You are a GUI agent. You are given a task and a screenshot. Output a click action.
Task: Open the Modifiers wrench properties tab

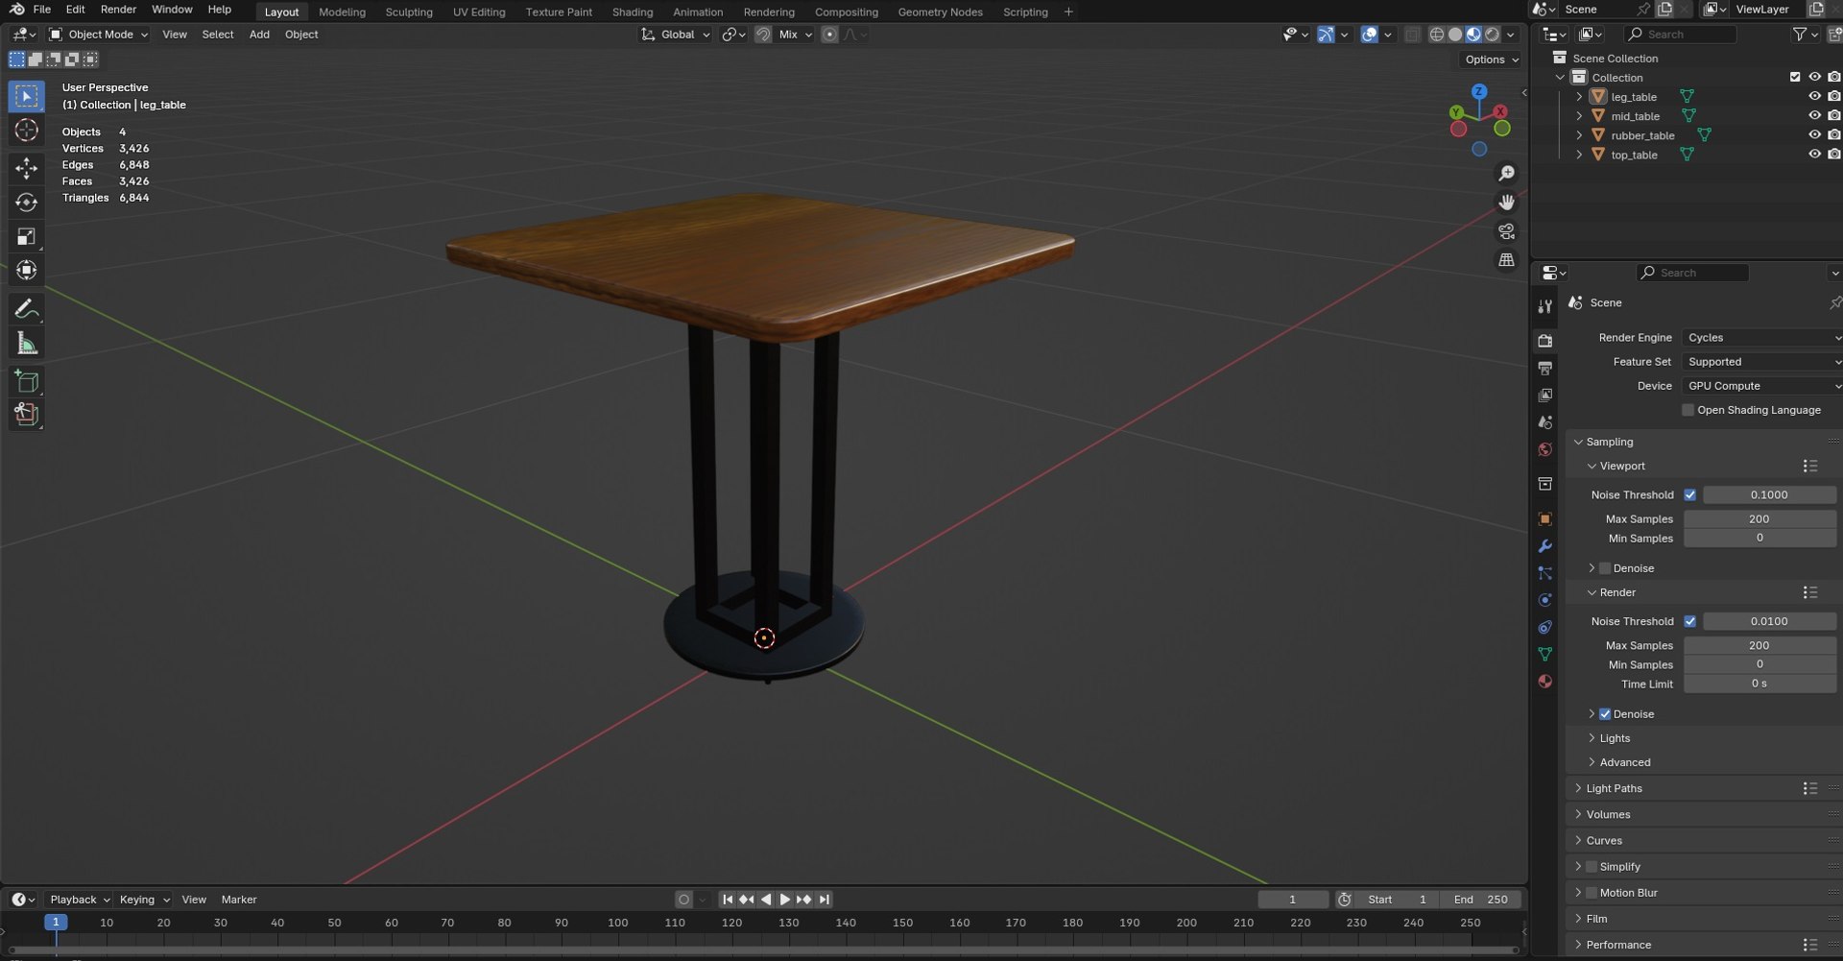point(1544,546)
